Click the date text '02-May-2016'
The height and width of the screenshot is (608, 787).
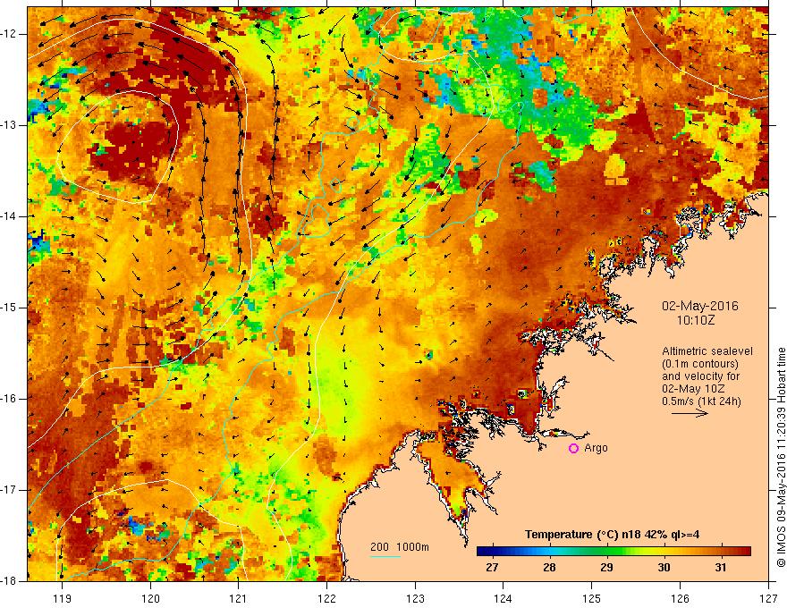[699, 306]
